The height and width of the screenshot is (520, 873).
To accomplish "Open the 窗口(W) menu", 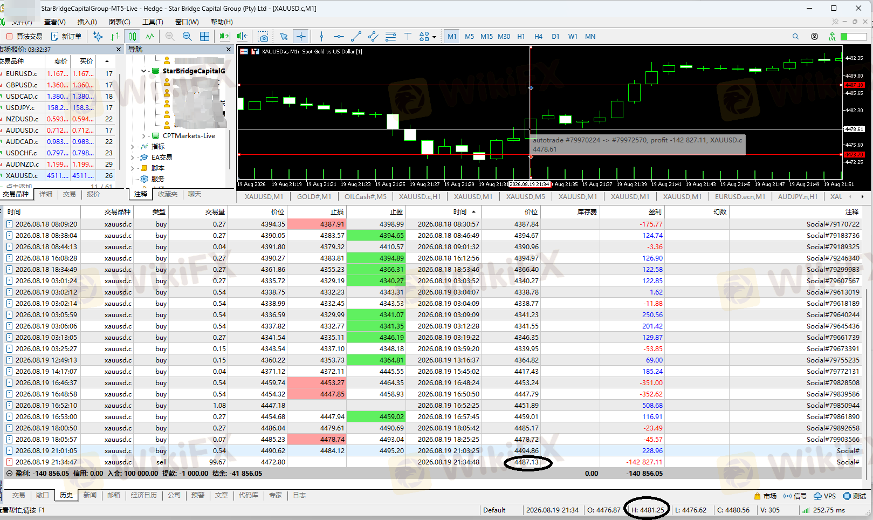I will click(x=187, y=22).
